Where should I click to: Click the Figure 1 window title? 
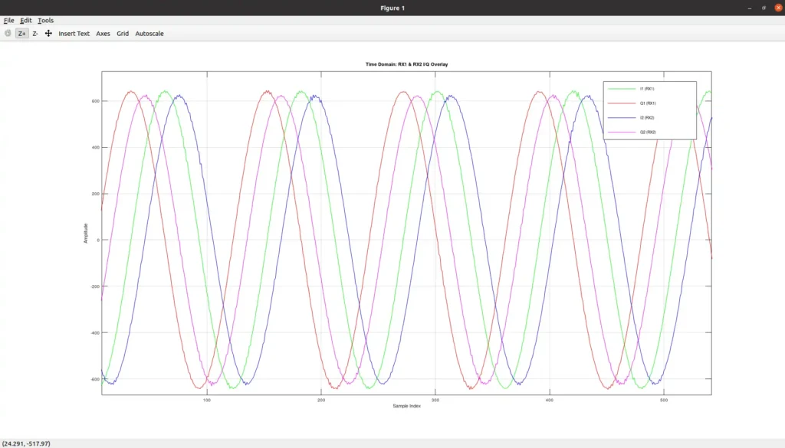click(x=392, y=8)
